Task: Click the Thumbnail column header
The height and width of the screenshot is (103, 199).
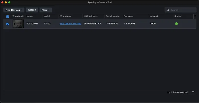Action: click(18, 16)
